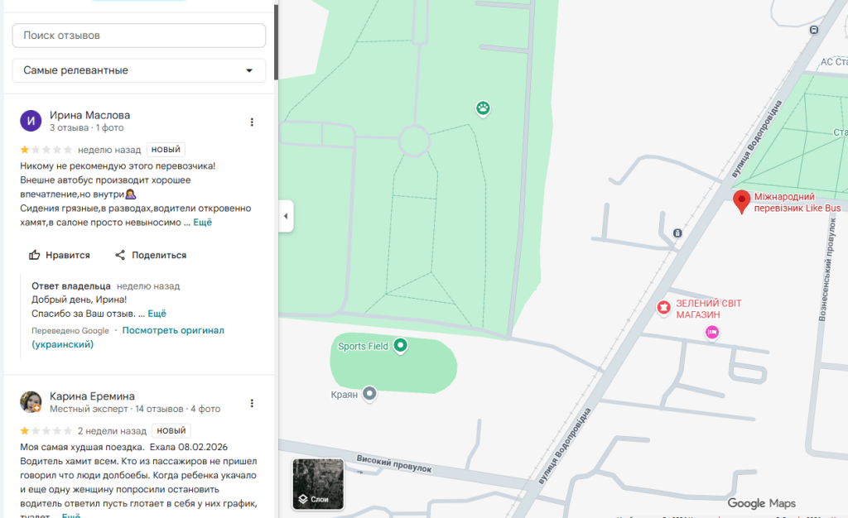Screen dimensions: 848x518
Task: Select the bus stop icon near top right
Action: point(814,31)
